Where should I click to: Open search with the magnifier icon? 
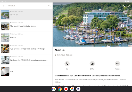[49, 6]
